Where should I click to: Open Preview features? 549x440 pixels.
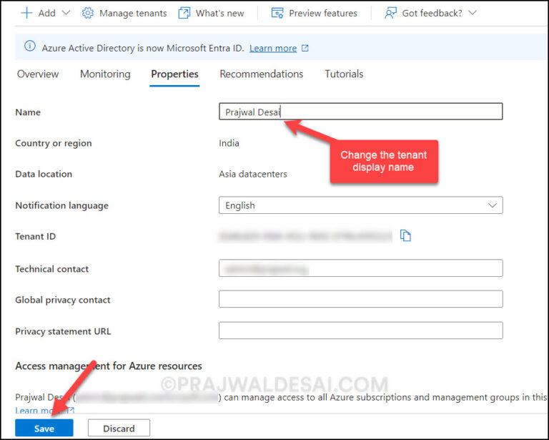(x=323, y=14)
